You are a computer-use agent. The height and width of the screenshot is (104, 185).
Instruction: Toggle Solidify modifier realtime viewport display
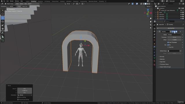(x=174, y=31)
